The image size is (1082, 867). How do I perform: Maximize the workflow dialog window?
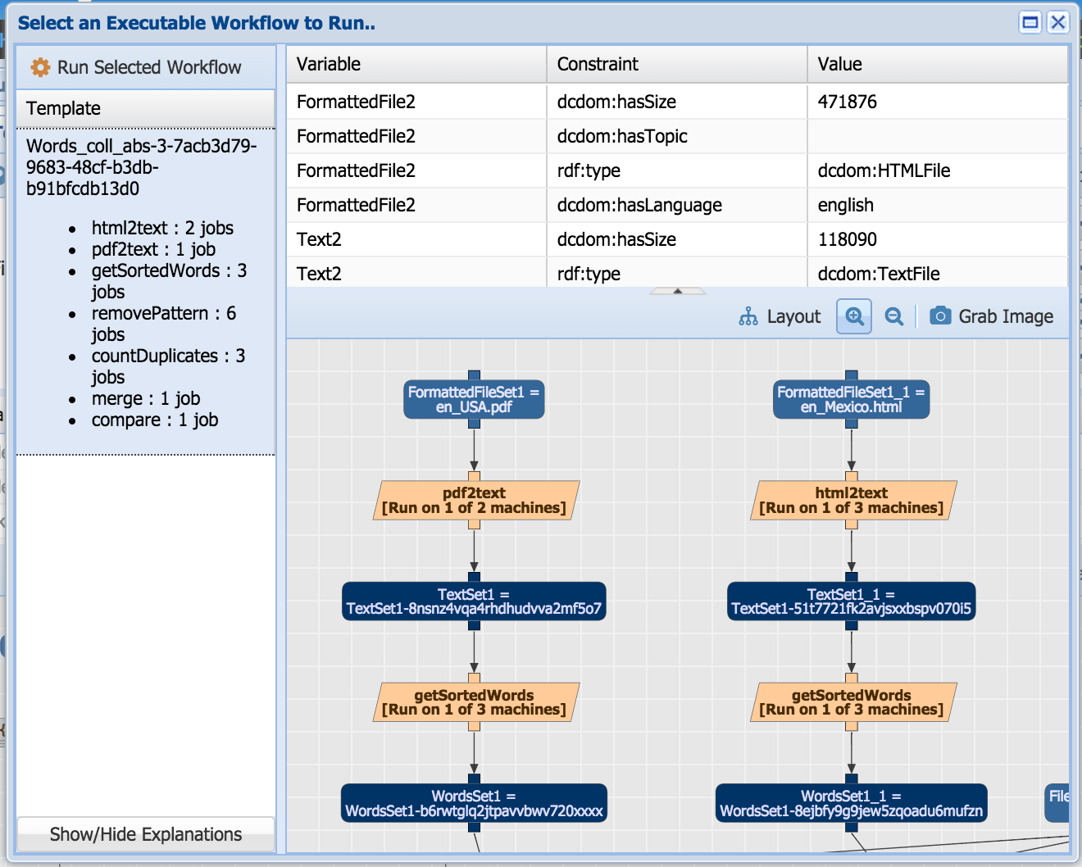pyautogui.click(x=1030, y=22)
